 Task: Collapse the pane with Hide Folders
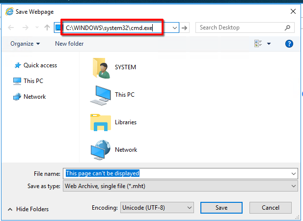click(28, 209)
